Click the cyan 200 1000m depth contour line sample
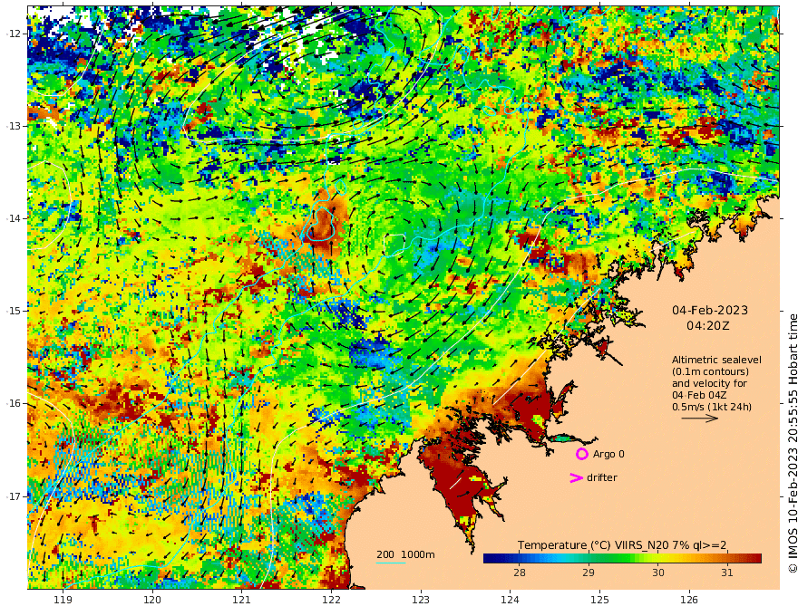Image resolution: width=798 pixels, height=616 pixels. click(x=391, y=563)
